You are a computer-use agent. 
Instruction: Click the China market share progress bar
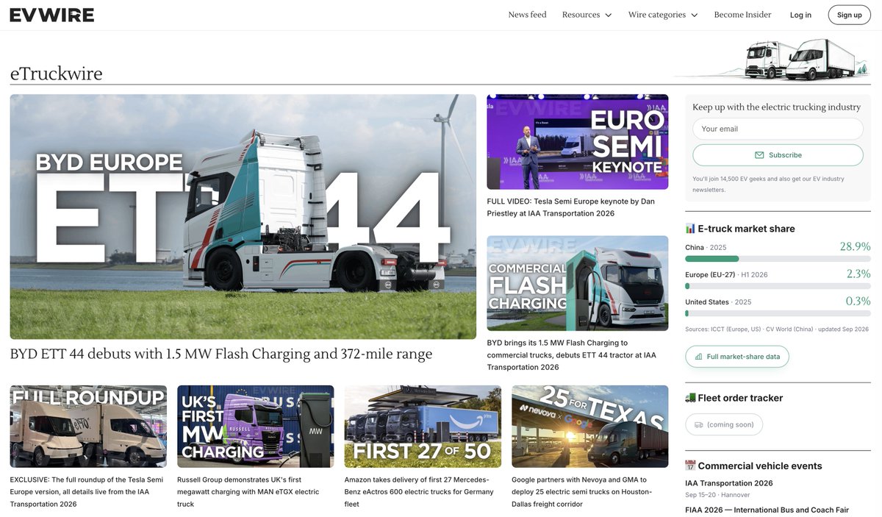click(778, 259)
